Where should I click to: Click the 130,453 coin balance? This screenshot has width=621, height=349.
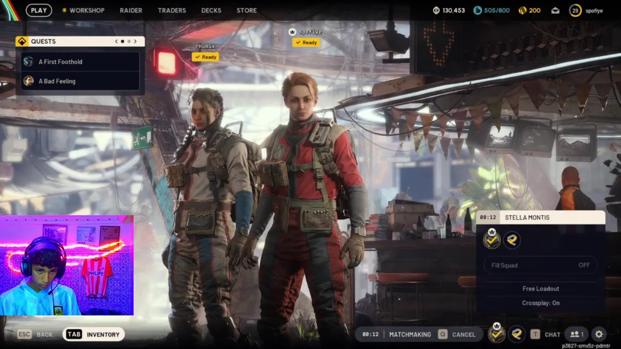[454, 10]
